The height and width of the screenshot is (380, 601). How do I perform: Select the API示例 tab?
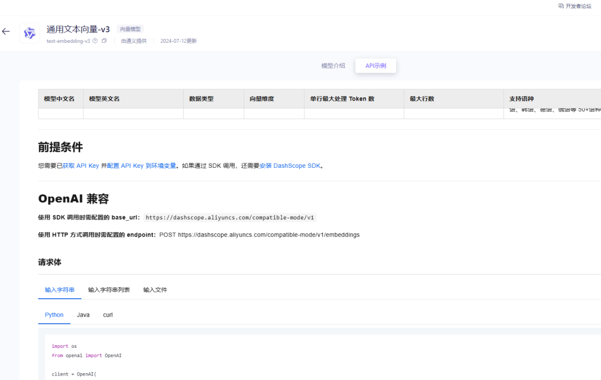pos(376,66)
